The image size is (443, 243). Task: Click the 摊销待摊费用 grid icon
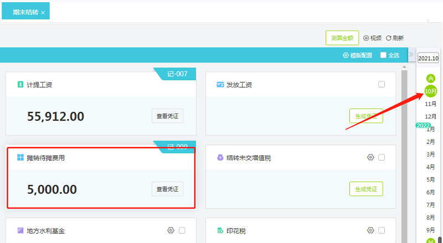20,158
